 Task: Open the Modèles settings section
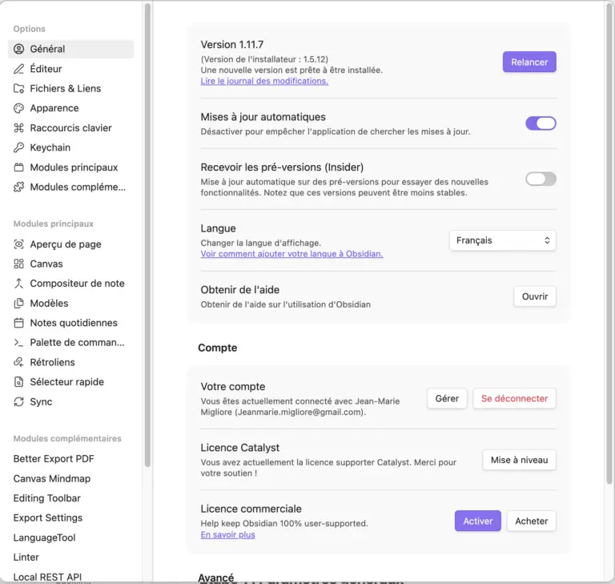tap(49, 303)
